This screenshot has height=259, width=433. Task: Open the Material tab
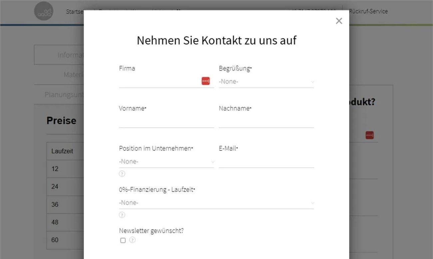pos(73,75)
